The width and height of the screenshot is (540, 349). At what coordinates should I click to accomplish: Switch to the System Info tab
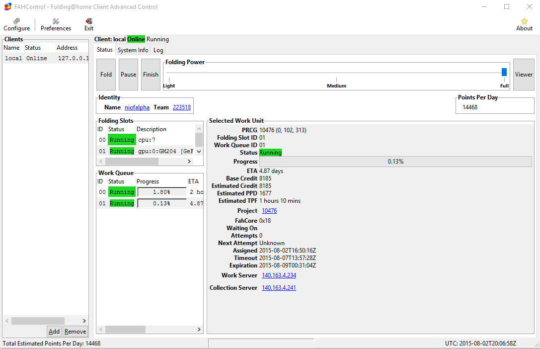[x=133, y=50]
